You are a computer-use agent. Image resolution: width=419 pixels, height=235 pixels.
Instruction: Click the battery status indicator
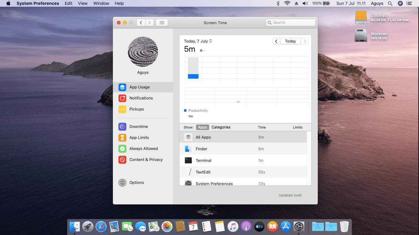tap(321, 3)
